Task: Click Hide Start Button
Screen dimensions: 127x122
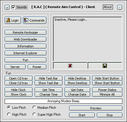Action: 107,78
